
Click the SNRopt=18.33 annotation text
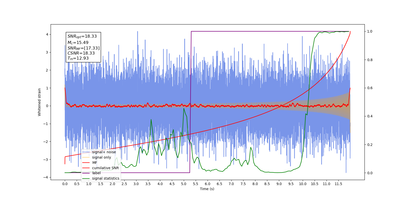click(82, 36)
